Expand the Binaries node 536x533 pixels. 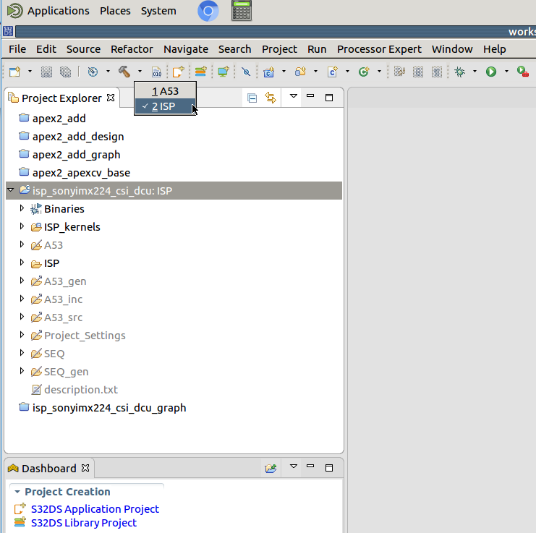[22, 208]
